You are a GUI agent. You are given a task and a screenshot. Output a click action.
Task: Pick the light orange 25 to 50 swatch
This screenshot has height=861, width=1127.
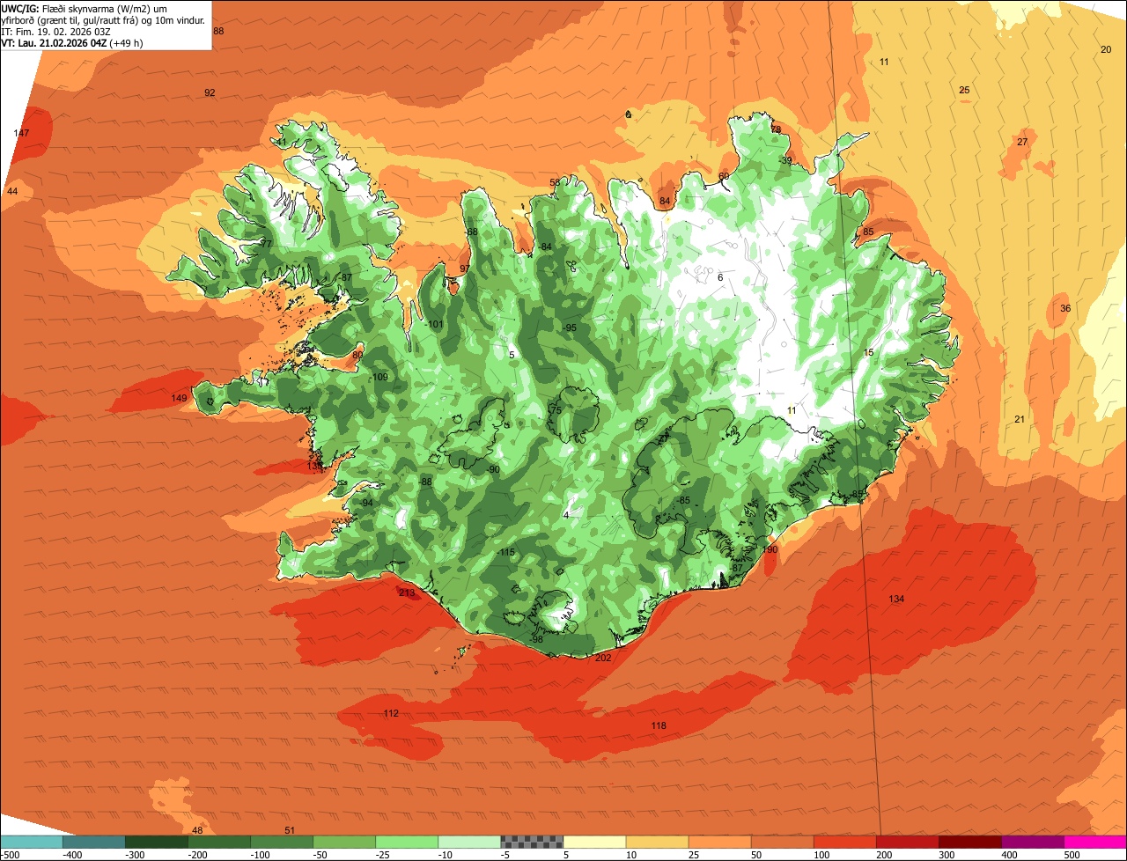[x=719, y=842]
